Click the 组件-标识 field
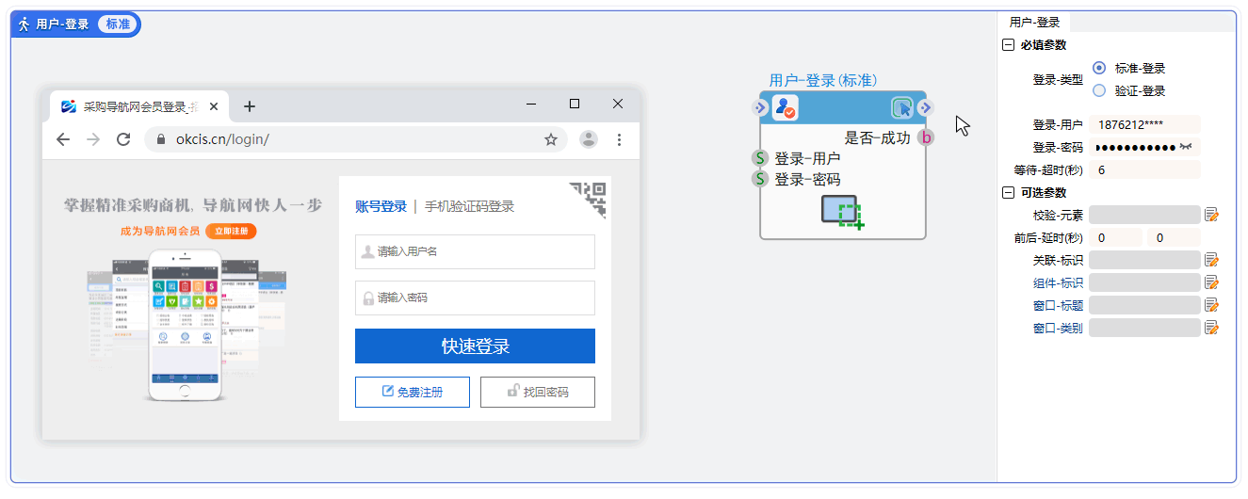 pyautogui.click(x=1144, y=282)
